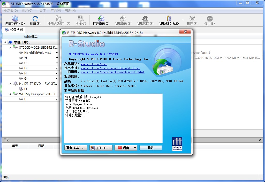Collapse the HL-DT-ST DVD+-RW drive node
This screenshot has width=265, height=182.
pos(10,84)
